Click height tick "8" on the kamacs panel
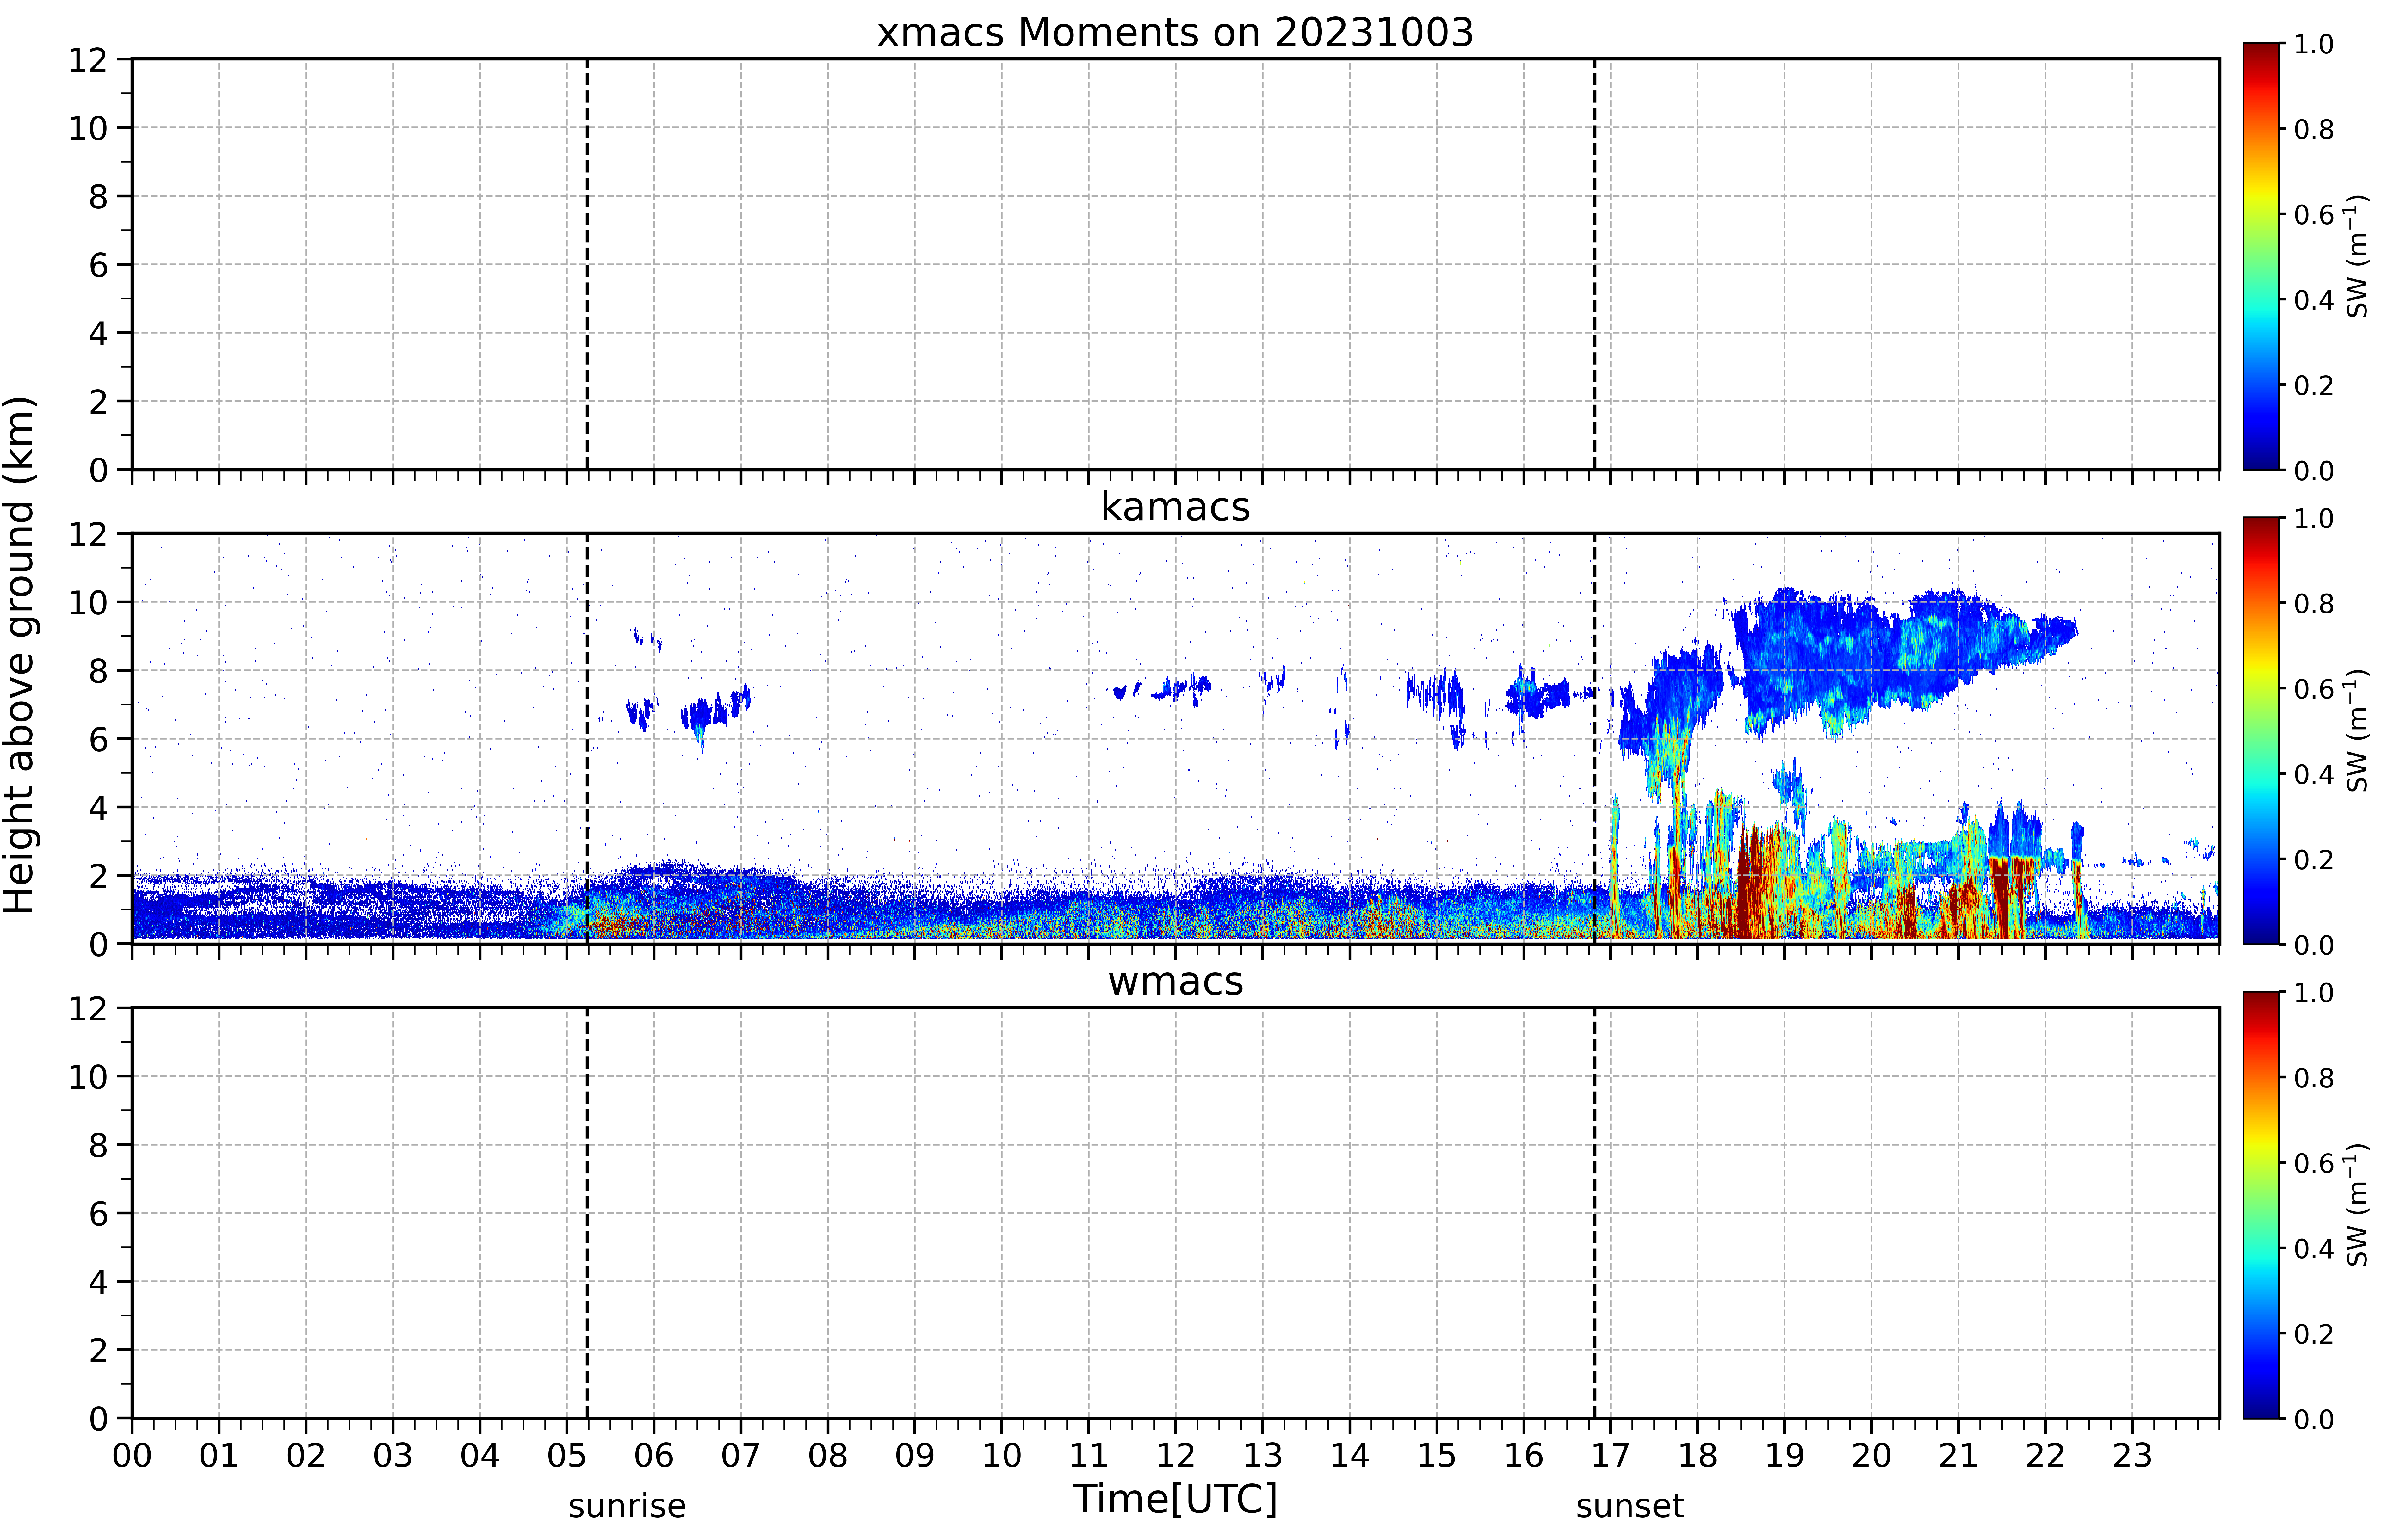Viewport: 2388px width, 1540px height. click(x=98, y=671)
